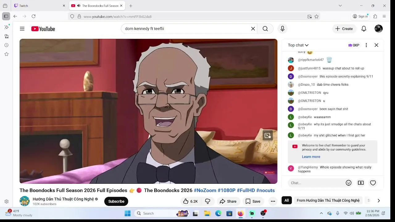Viewport: 395px width, 222px height.
Task: Follow the Learn more chat link
Action: 311,157
